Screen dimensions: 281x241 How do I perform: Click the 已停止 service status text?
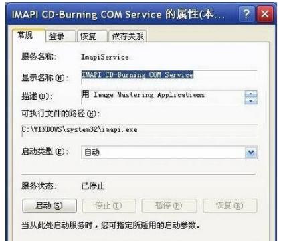[x=93, y=186]
